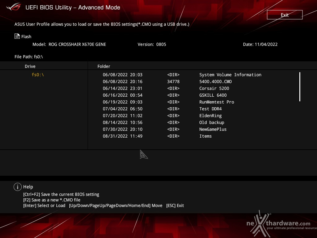Load the 5400.4000.CMO profile file
This screenshot has height=238, width=317.
point(215,82)
